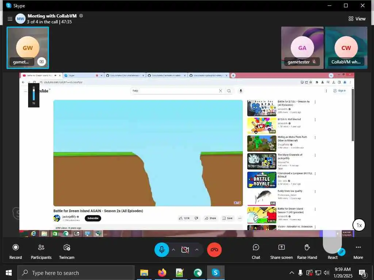The image size is (374, 280).
Task: Open the React emoji menu
Action: pos(332,257)
